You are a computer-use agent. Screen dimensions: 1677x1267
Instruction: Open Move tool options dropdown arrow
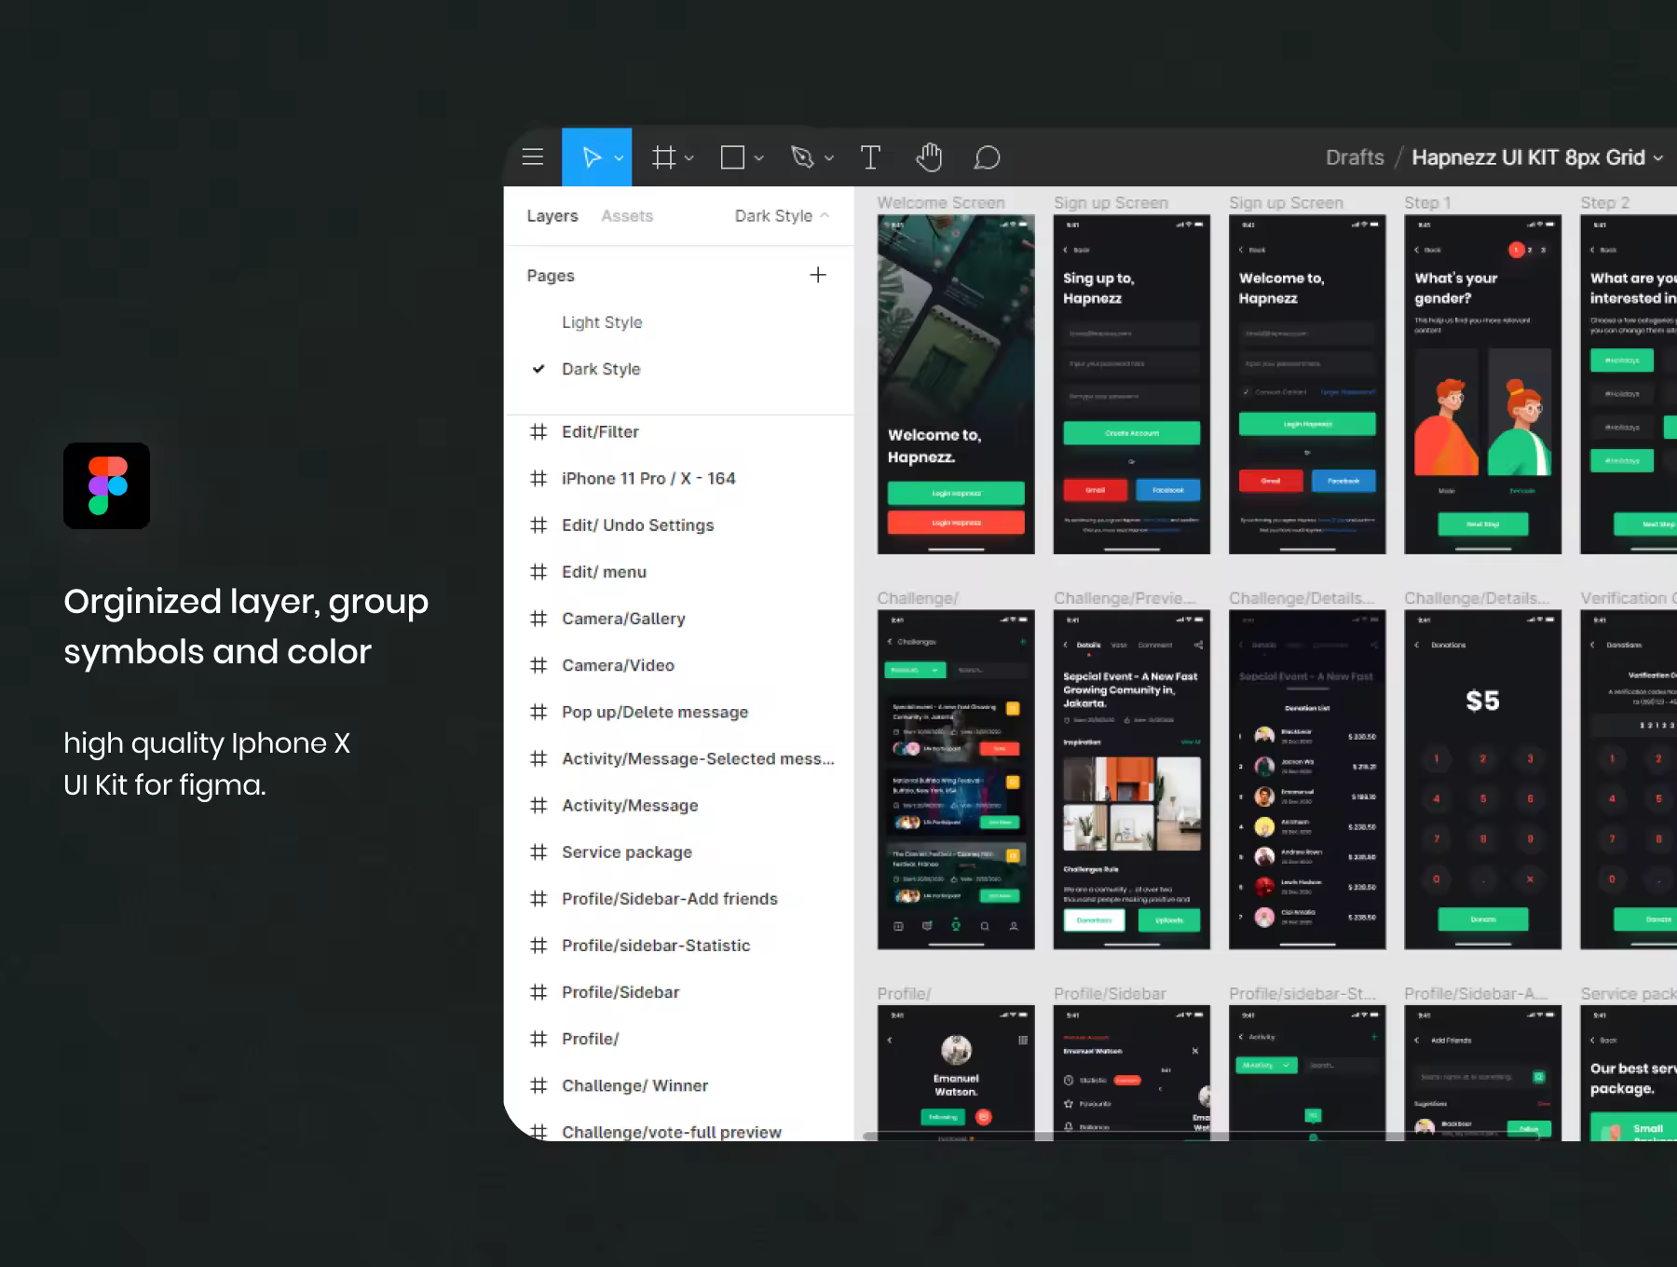coord(619,158)
